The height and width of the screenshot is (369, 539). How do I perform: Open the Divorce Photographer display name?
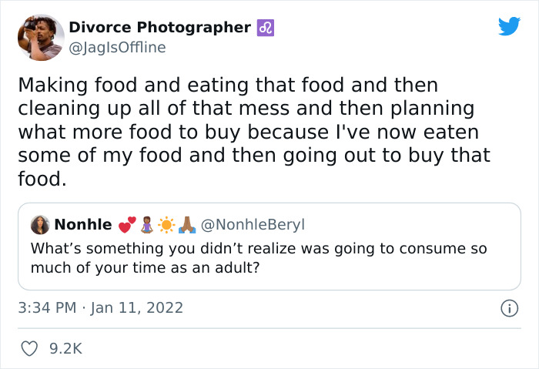tap(159, 28)
